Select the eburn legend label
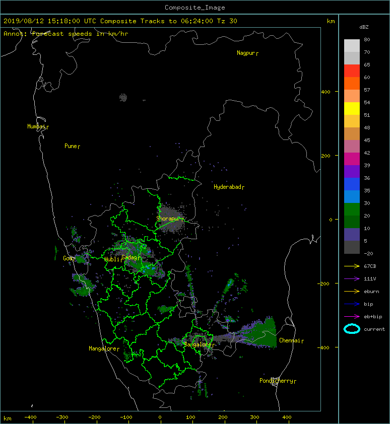 pos(371,292)
